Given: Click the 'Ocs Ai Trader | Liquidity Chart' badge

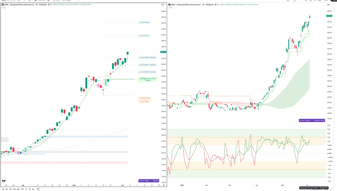Looking at the screenshot, I should click(x=312, y=120).
